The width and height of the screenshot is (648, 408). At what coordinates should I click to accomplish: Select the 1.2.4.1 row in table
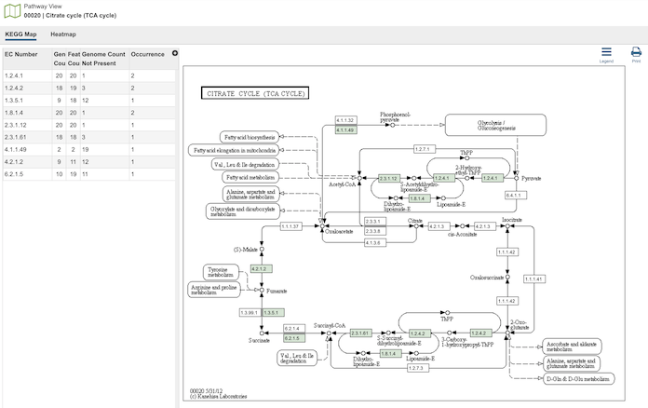(x=89, y=75)
